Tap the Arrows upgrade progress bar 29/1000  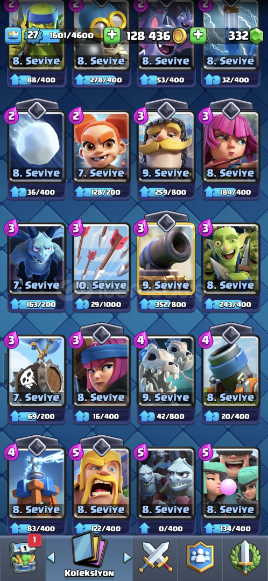coord(102,304)
